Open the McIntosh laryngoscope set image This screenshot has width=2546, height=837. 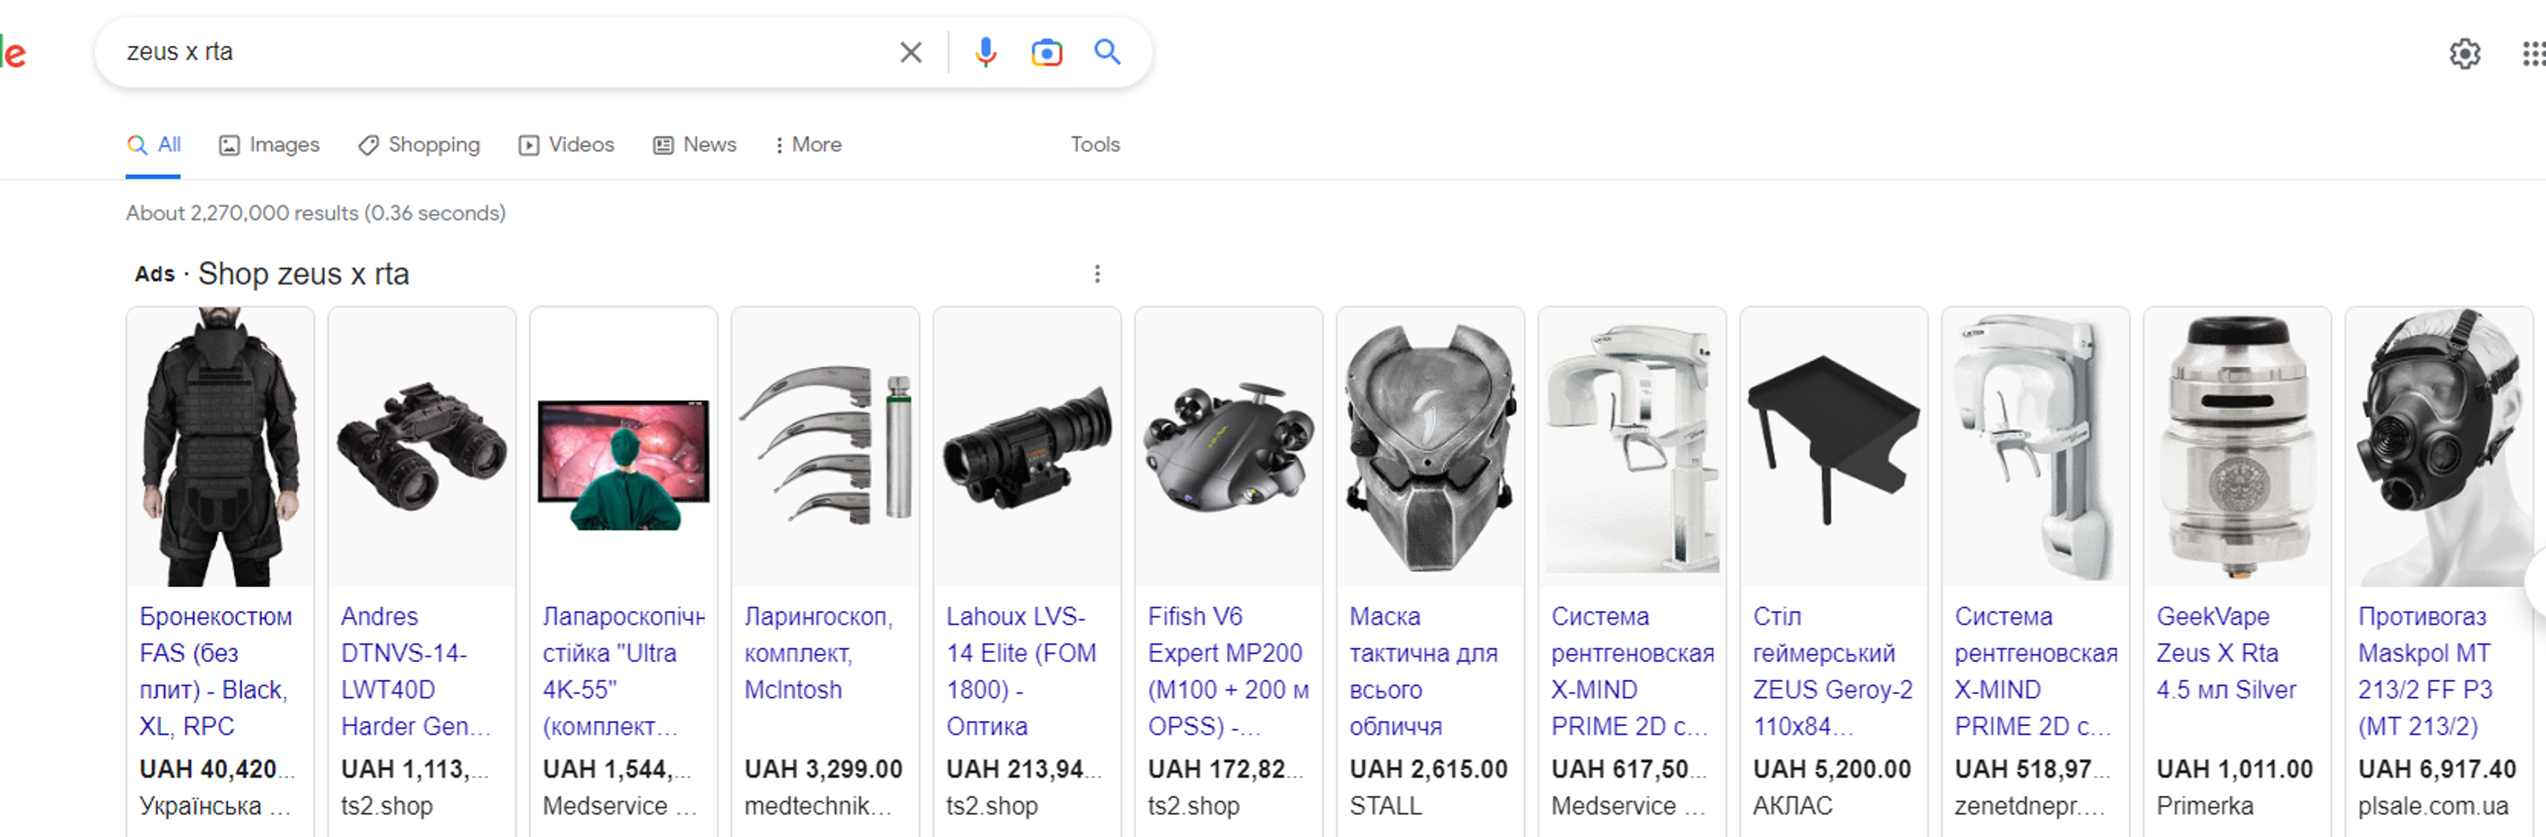(x=825, y=447)
